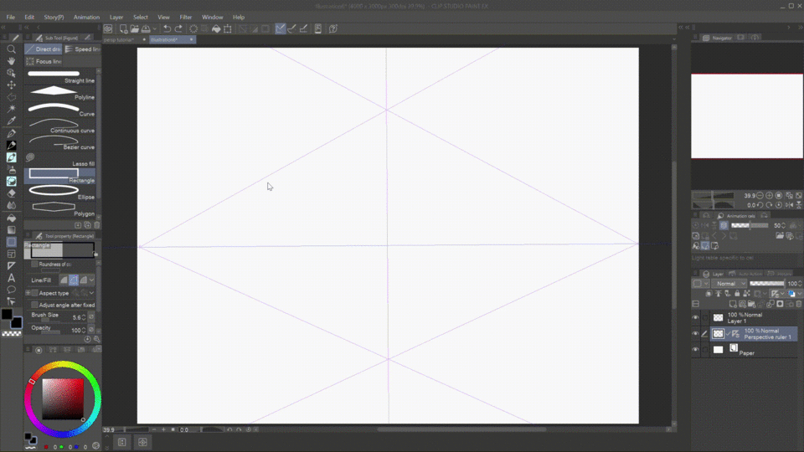Choose Straight line sub tool
This screenshot has width=804, height=452.
60,76
